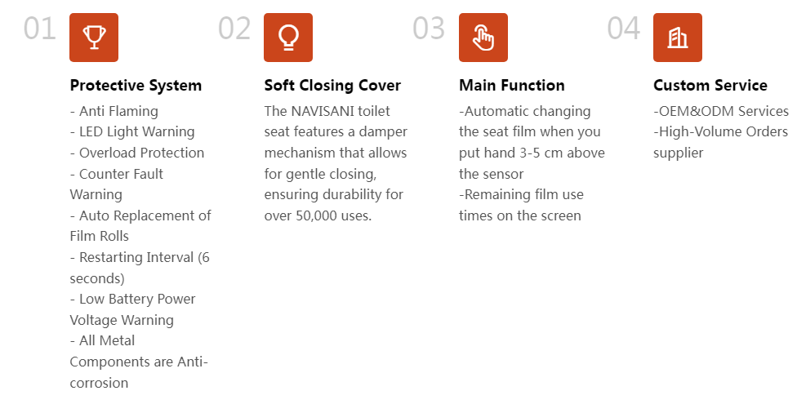Select the Protective System heading
The image size is (797, 413).
coord(136,86)
